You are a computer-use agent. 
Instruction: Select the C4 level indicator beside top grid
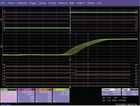tap(1, 20)
